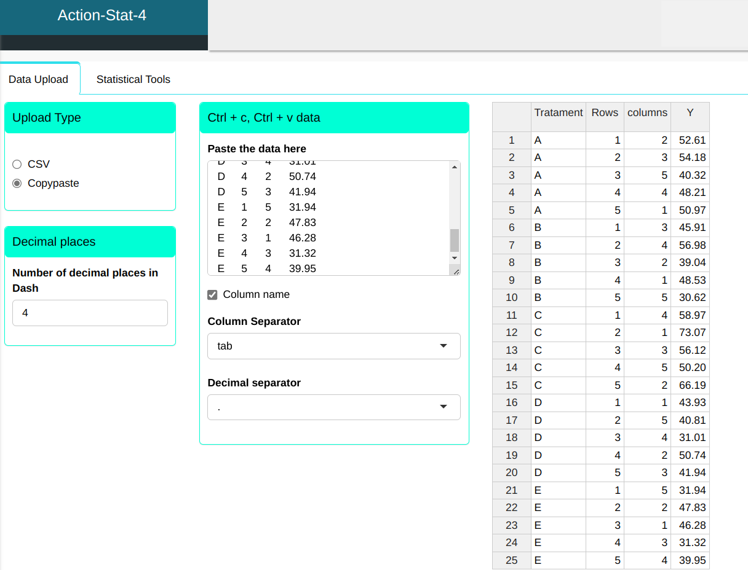Click the Action-Stat-4 title
The image size is (748, 570).
point(102,15)
